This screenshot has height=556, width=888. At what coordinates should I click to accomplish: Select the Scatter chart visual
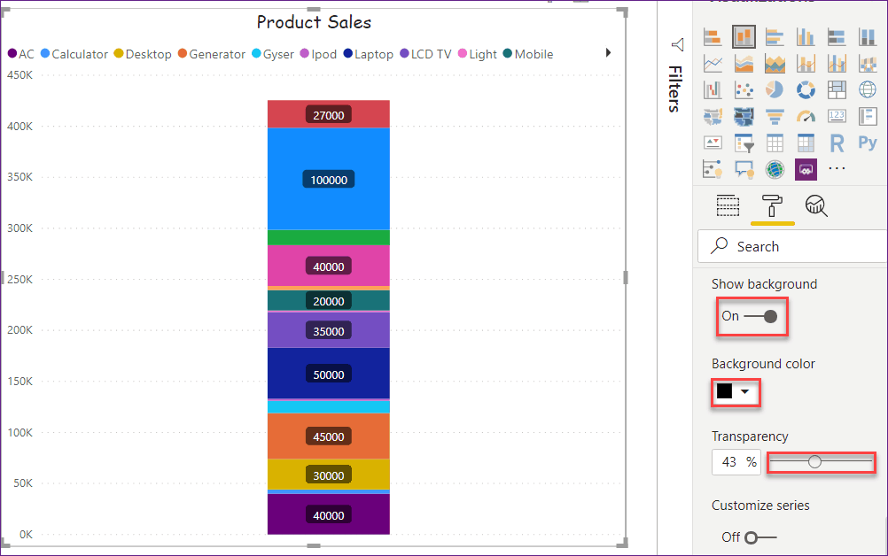(x=744, y=89)
